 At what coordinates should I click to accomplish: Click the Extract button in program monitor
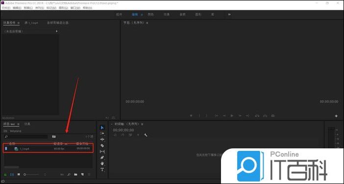pos(265,116)
